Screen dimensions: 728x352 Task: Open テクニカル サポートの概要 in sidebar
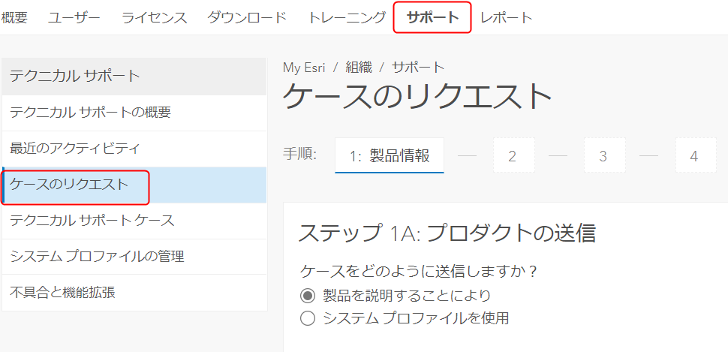[x=134, y=113]
